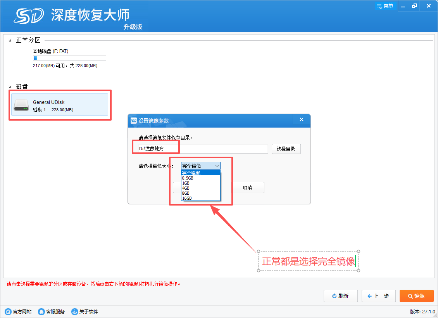The height and width of the screenshot is (318, 438).
Task: Click the 选择目录 button
Action: [286, 149]
